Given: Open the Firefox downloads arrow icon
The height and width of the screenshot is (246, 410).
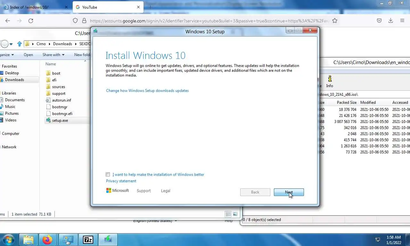Looking at the screenshot, I should coord(390,20).
